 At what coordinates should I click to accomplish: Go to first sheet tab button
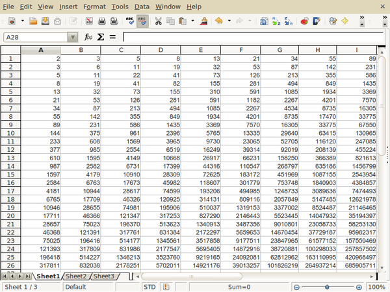point(5,276)
